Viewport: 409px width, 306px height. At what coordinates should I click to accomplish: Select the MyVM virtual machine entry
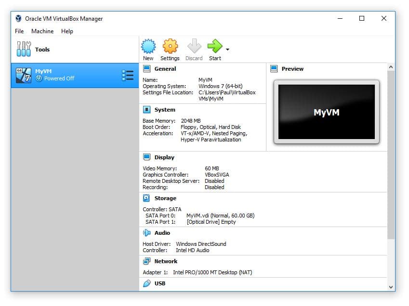click(67, 75)
